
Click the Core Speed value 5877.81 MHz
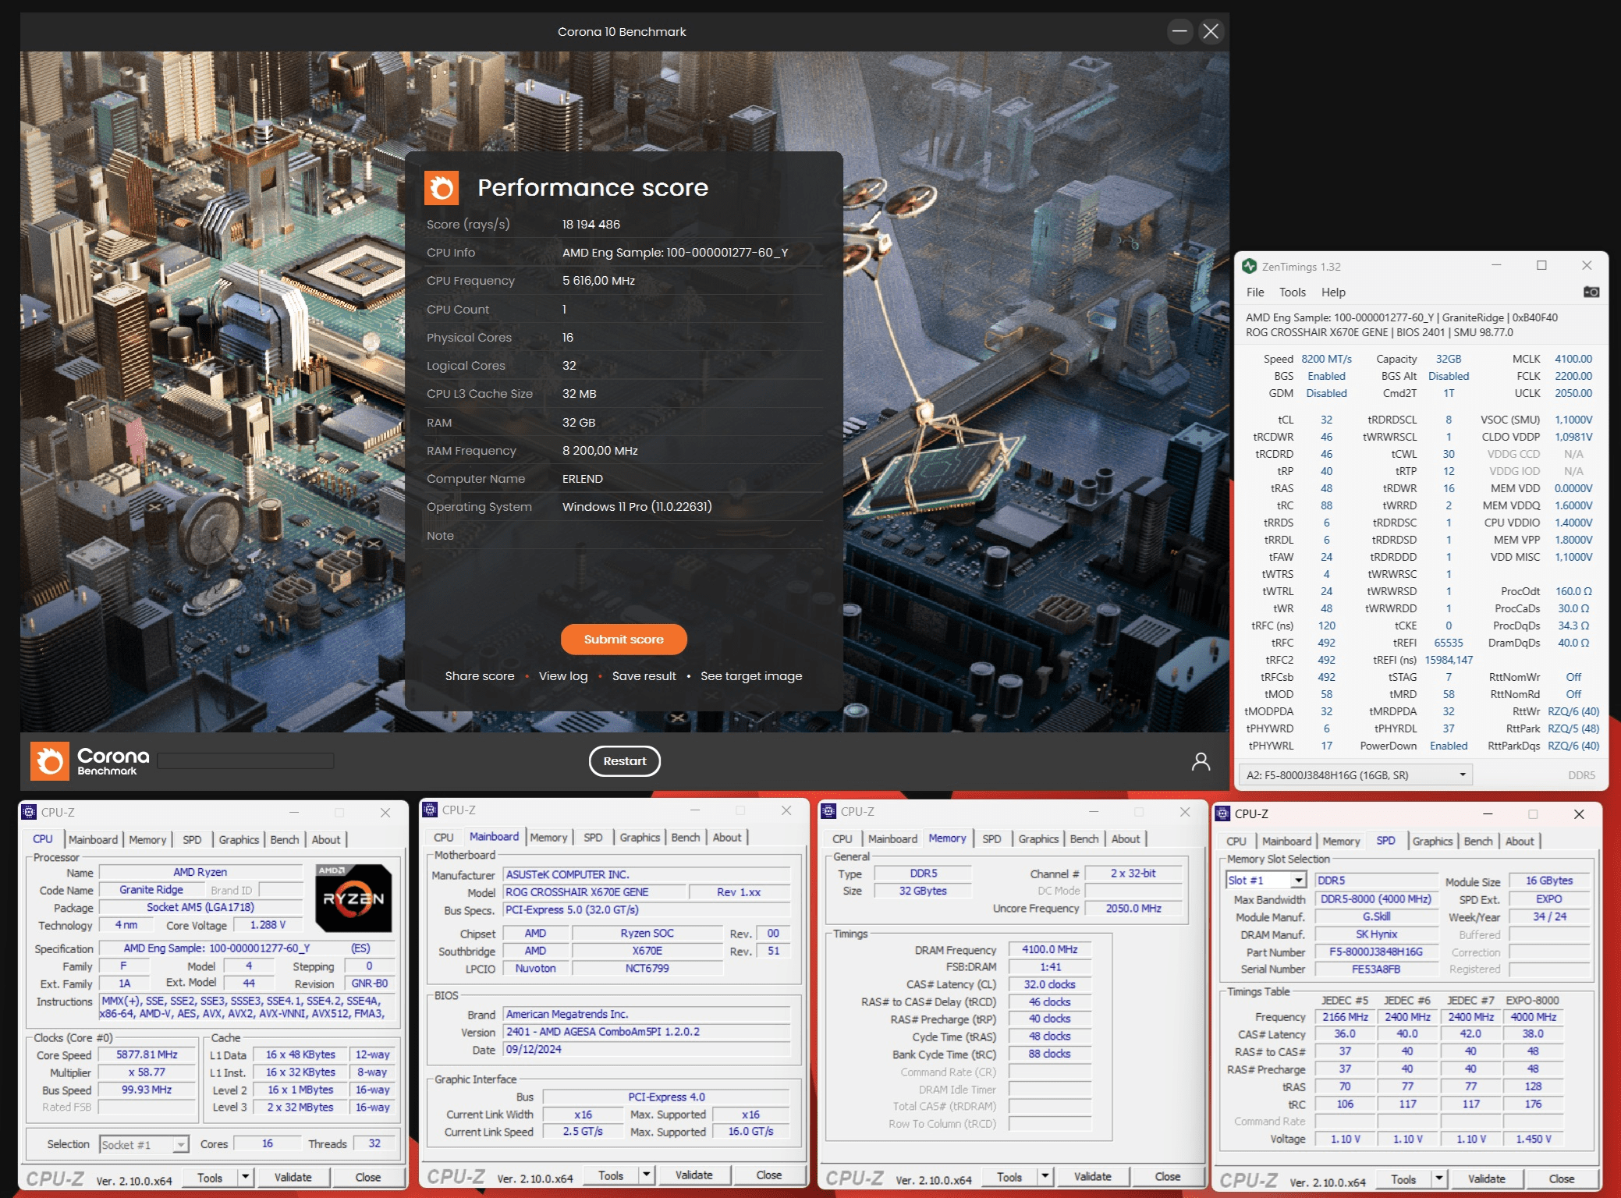point(147,1054)
